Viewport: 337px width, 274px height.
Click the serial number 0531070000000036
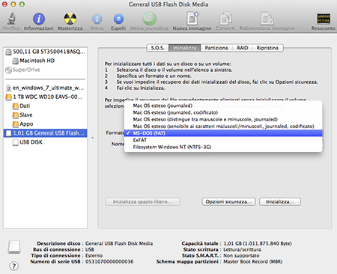[109, 261]
